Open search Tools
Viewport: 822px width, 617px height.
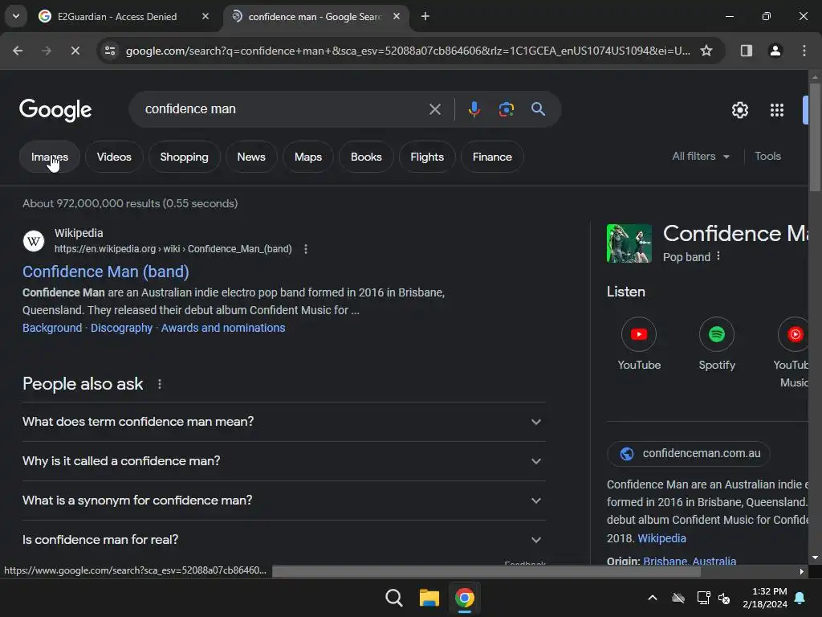(767, 157)
